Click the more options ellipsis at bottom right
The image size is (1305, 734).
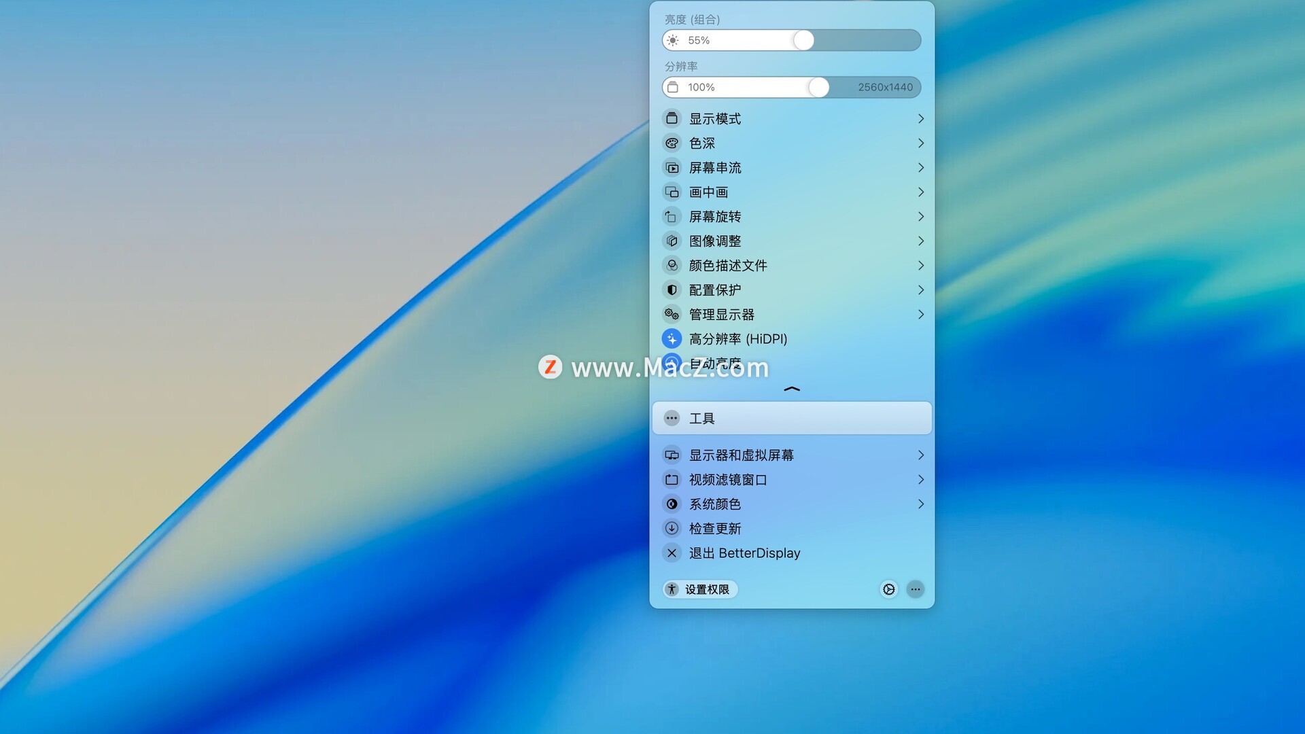pos(916,589)
